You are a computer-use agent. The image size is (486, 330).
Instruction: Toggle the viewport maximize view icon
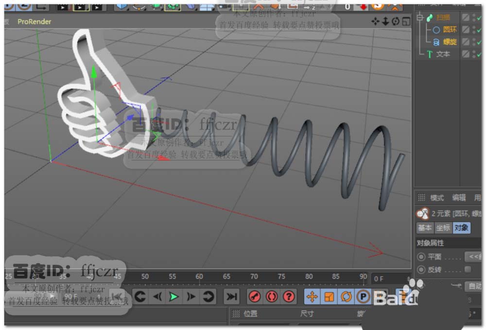[x=406, y=21]
